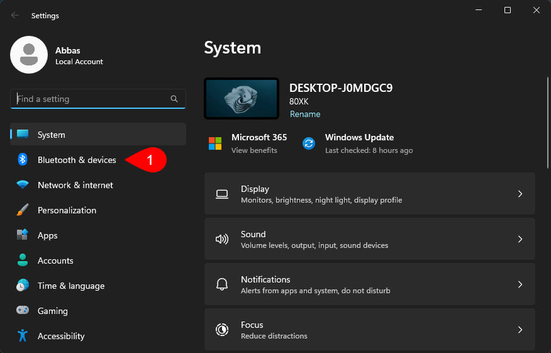Expand Sound settings chevron
This screenshot has width=551, height=353.
(x=520, y=239)
